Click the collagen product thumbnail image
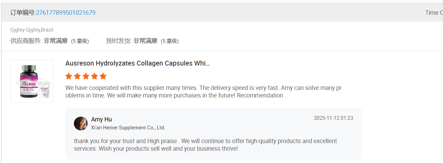Screen dimensions: 443x163 pos(32,81)
